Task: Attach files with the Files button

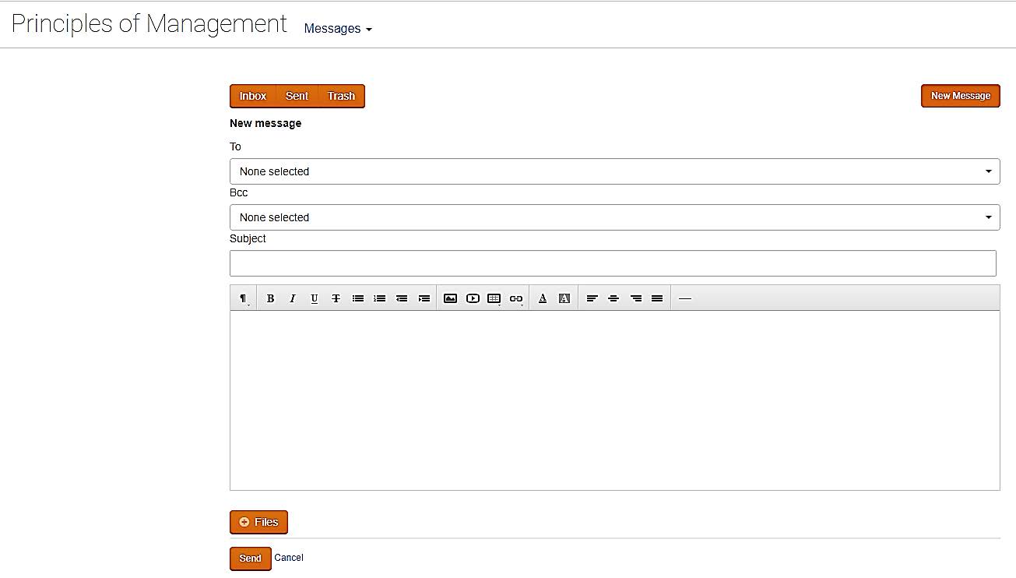Action: tap(258, 522)
